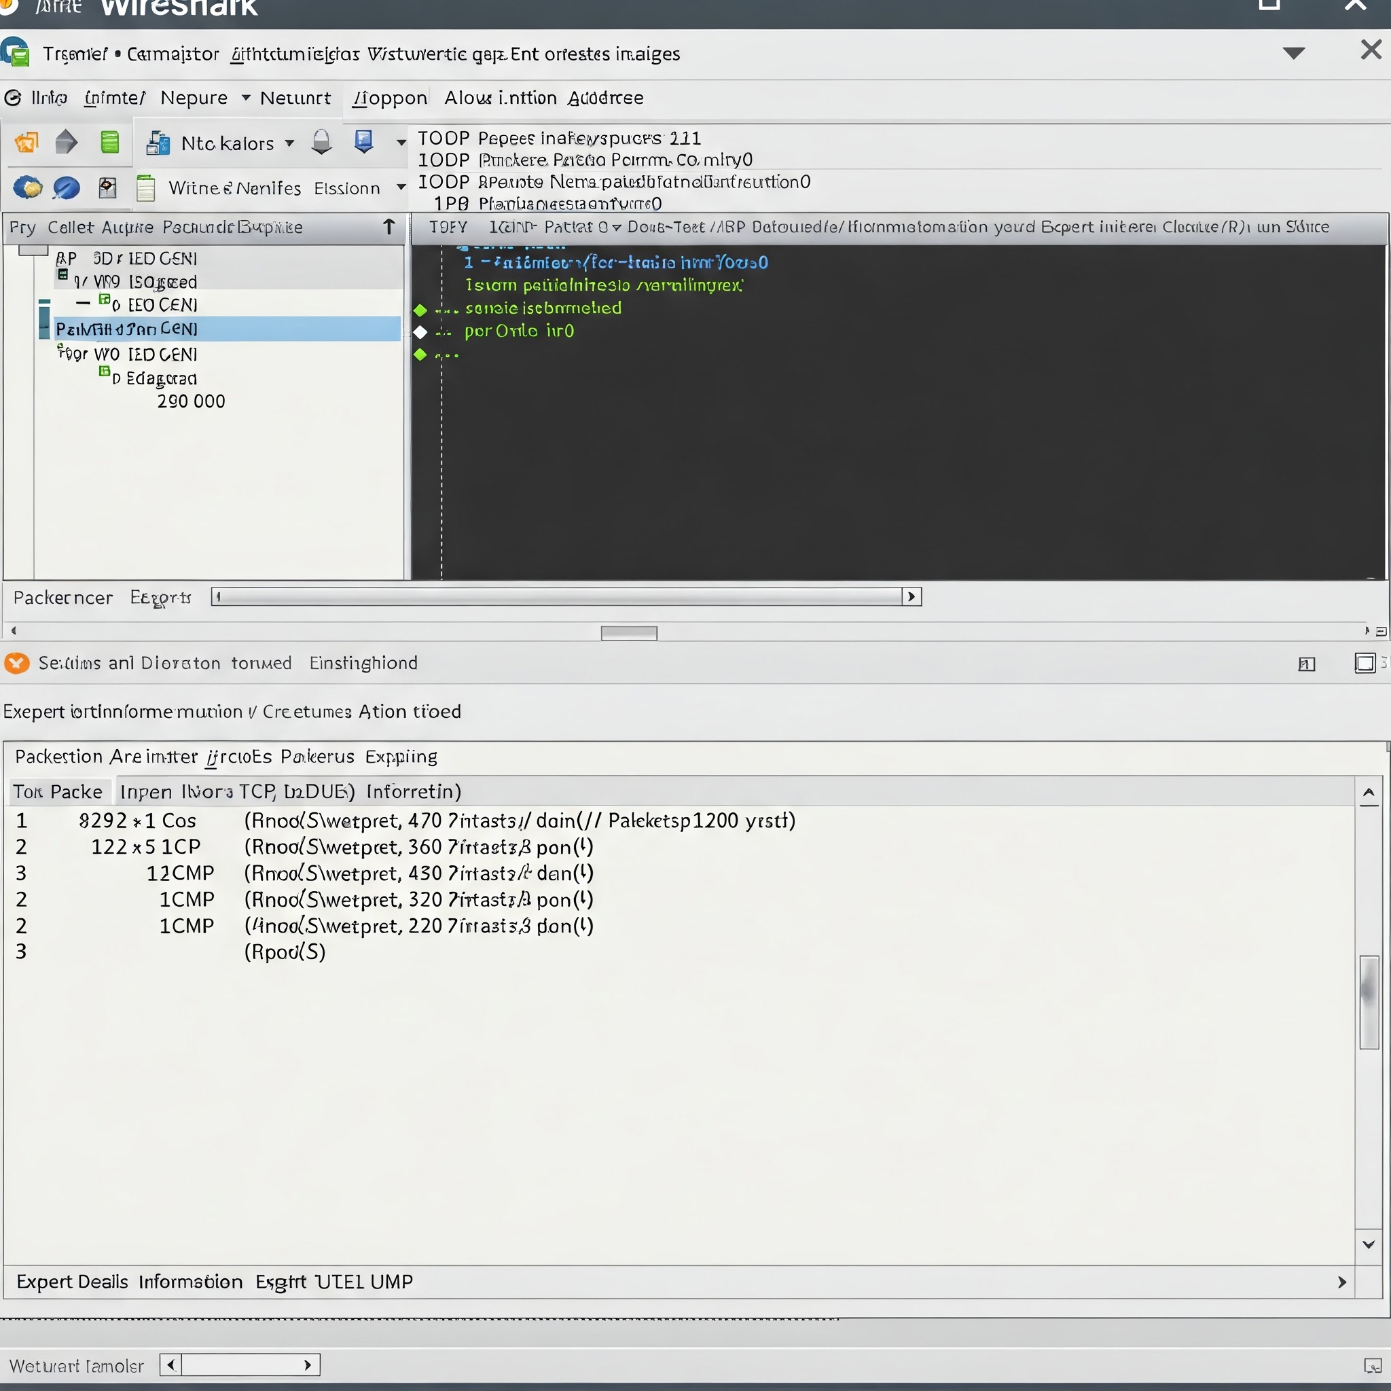Select the highlighted PalMFIH tree row
1391x1391 pixels.
point(228,329)
